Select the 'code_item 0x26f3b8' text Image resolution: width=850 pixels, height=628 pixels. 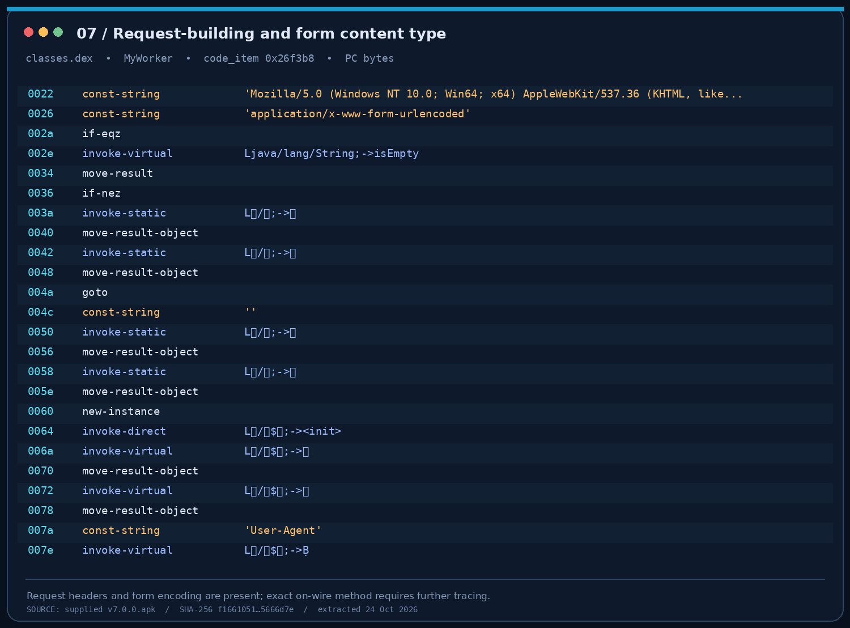tap(259, 58)
